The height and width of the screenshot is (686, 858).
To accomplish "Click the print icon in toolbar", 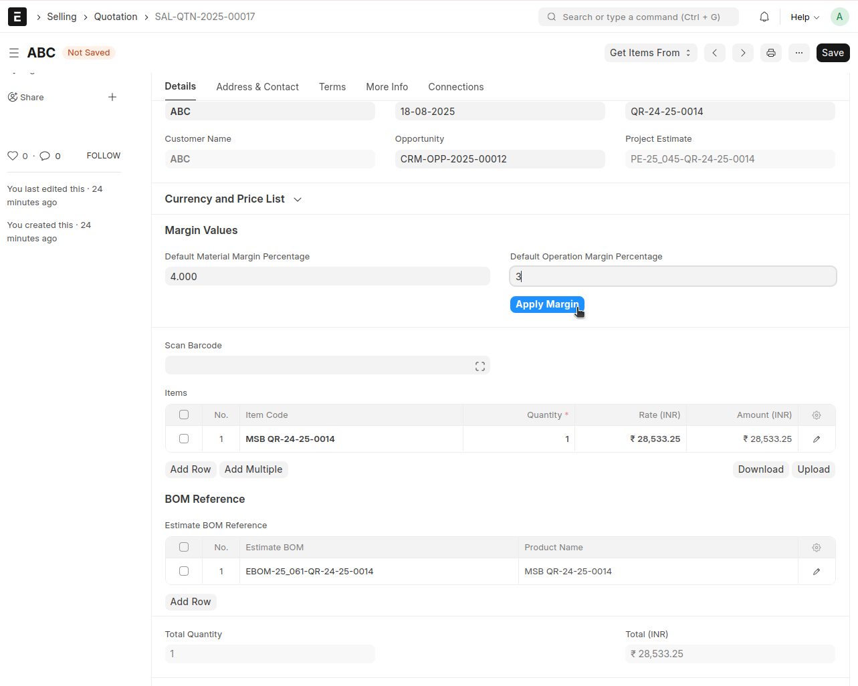I will 771,53.
